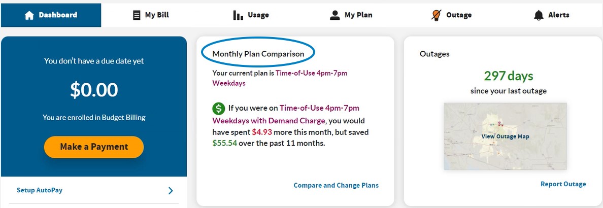Select the Report Outage link

[x=563, y=184]
